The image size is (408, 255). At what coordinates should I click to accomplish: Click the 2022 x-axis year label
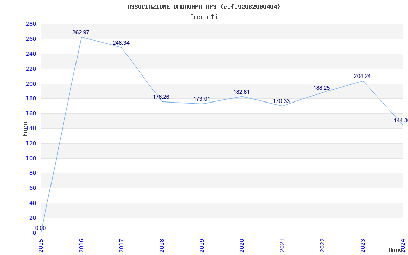point(323,246)
